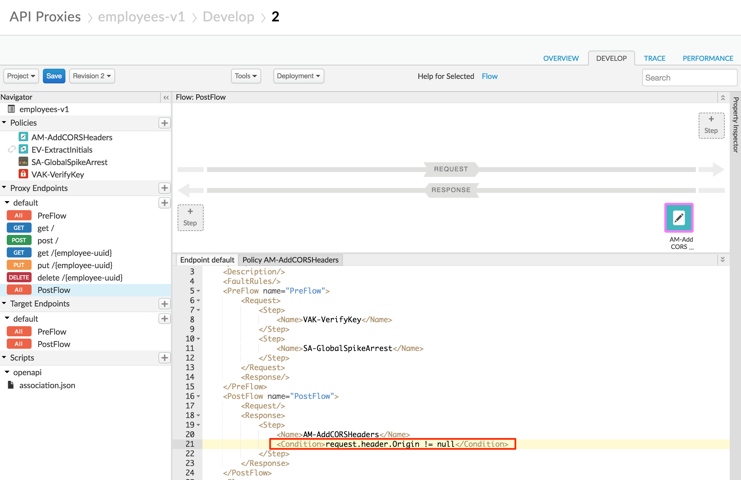The width and height of the screenshot is (741, 480).
Task: Collapse the Policies section
Action: 4,123
